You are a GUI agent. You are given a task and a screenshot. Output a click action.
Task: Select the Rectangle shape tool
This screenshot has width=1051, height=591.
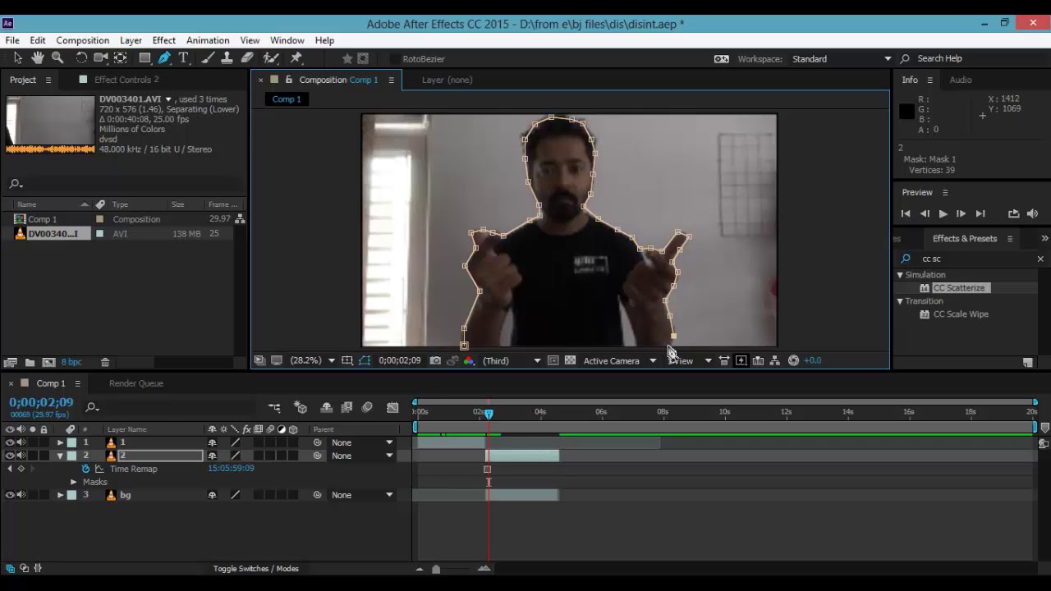tap(145, 57)
